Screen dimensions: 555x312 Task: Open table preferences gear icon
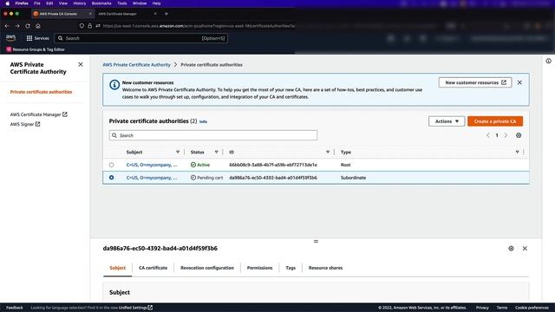click(x=519, y=135)
